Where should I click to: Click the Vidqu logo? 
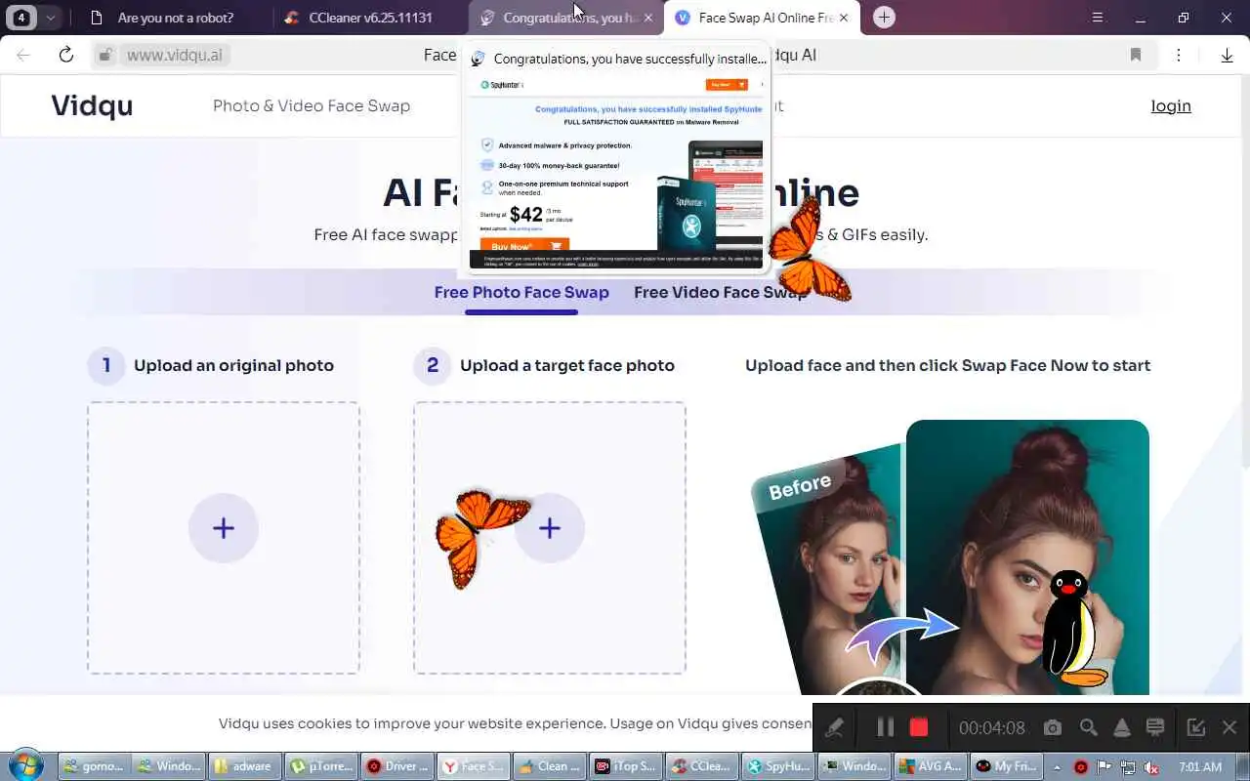click(92, 105)
